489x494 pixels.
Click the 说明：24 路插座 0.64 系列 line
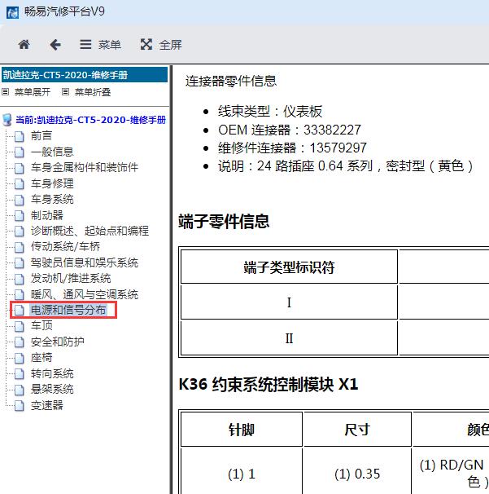click(345, 166)
